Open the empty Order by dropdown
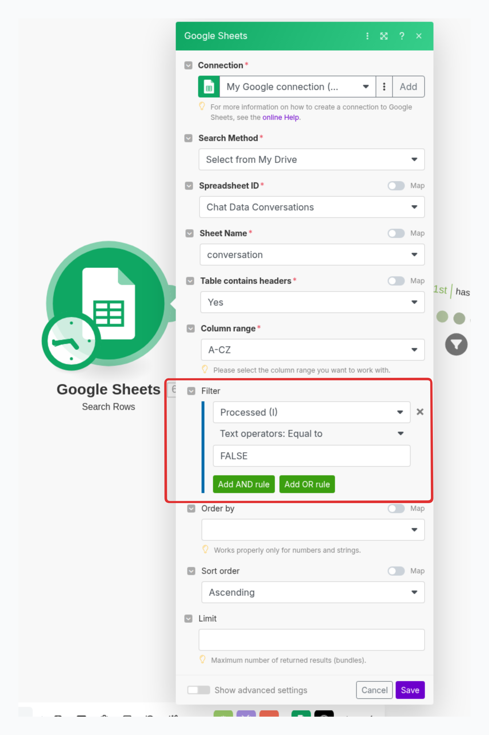Viewport: 489px width, 735px height. (x=313, y=529)
